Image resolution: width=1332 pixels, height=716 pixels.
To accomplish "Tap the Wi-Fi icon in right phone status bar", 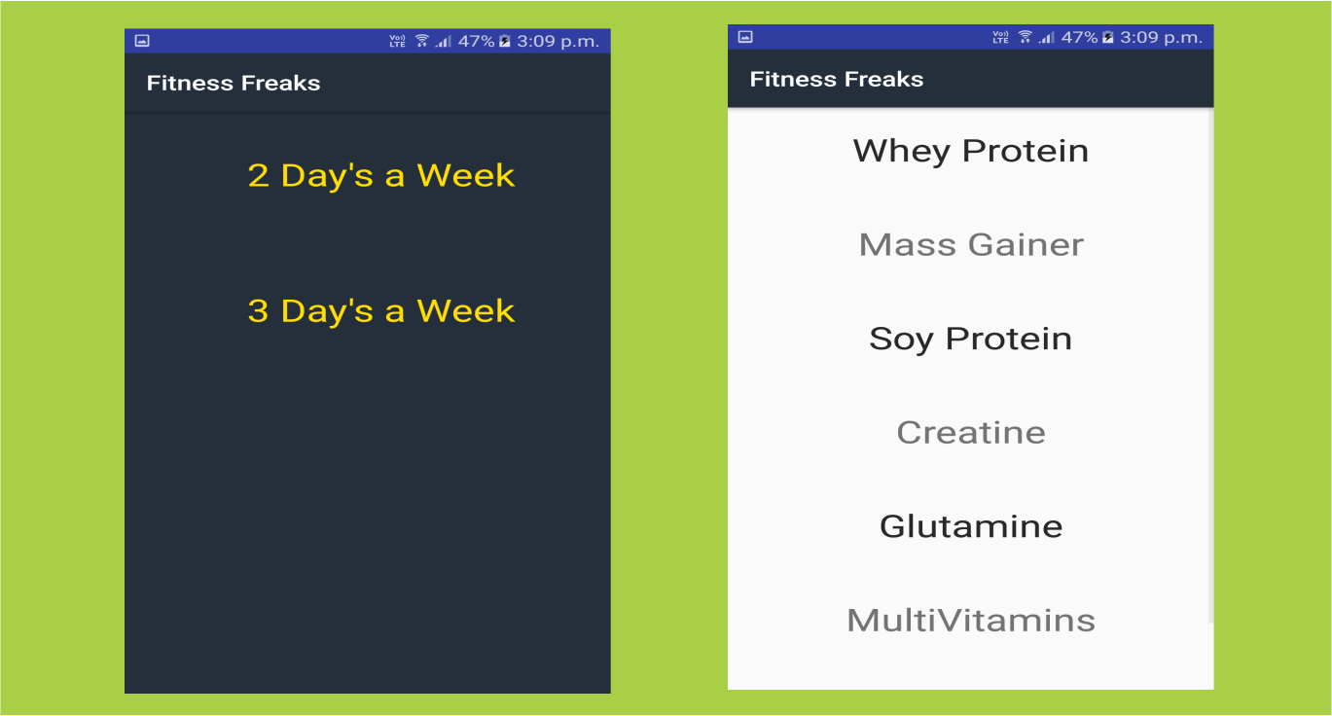I will [1026, 37].
